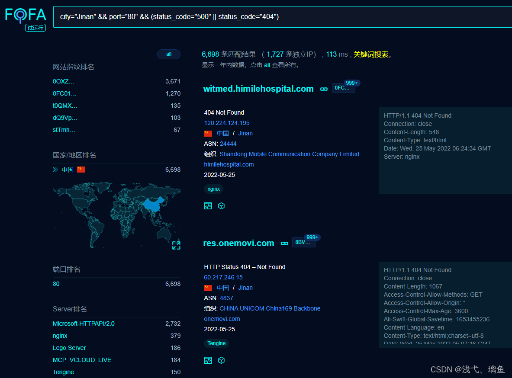The width and height of the screenshot is (512, 378).
Task: Expand the 中国 country row chevron
Action: 55,170
